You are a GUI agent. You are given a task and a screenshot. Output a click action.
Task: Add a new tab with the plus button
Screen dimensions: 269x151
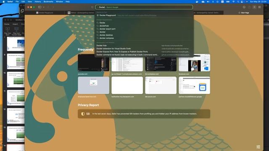tap(254, 7)
